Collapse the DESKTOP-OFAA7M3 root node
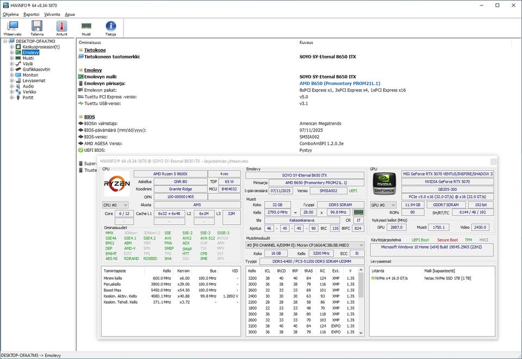 [5, 41]
